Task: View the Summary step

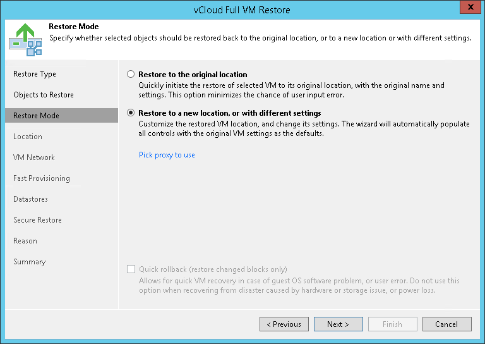Action: (30, 262)
